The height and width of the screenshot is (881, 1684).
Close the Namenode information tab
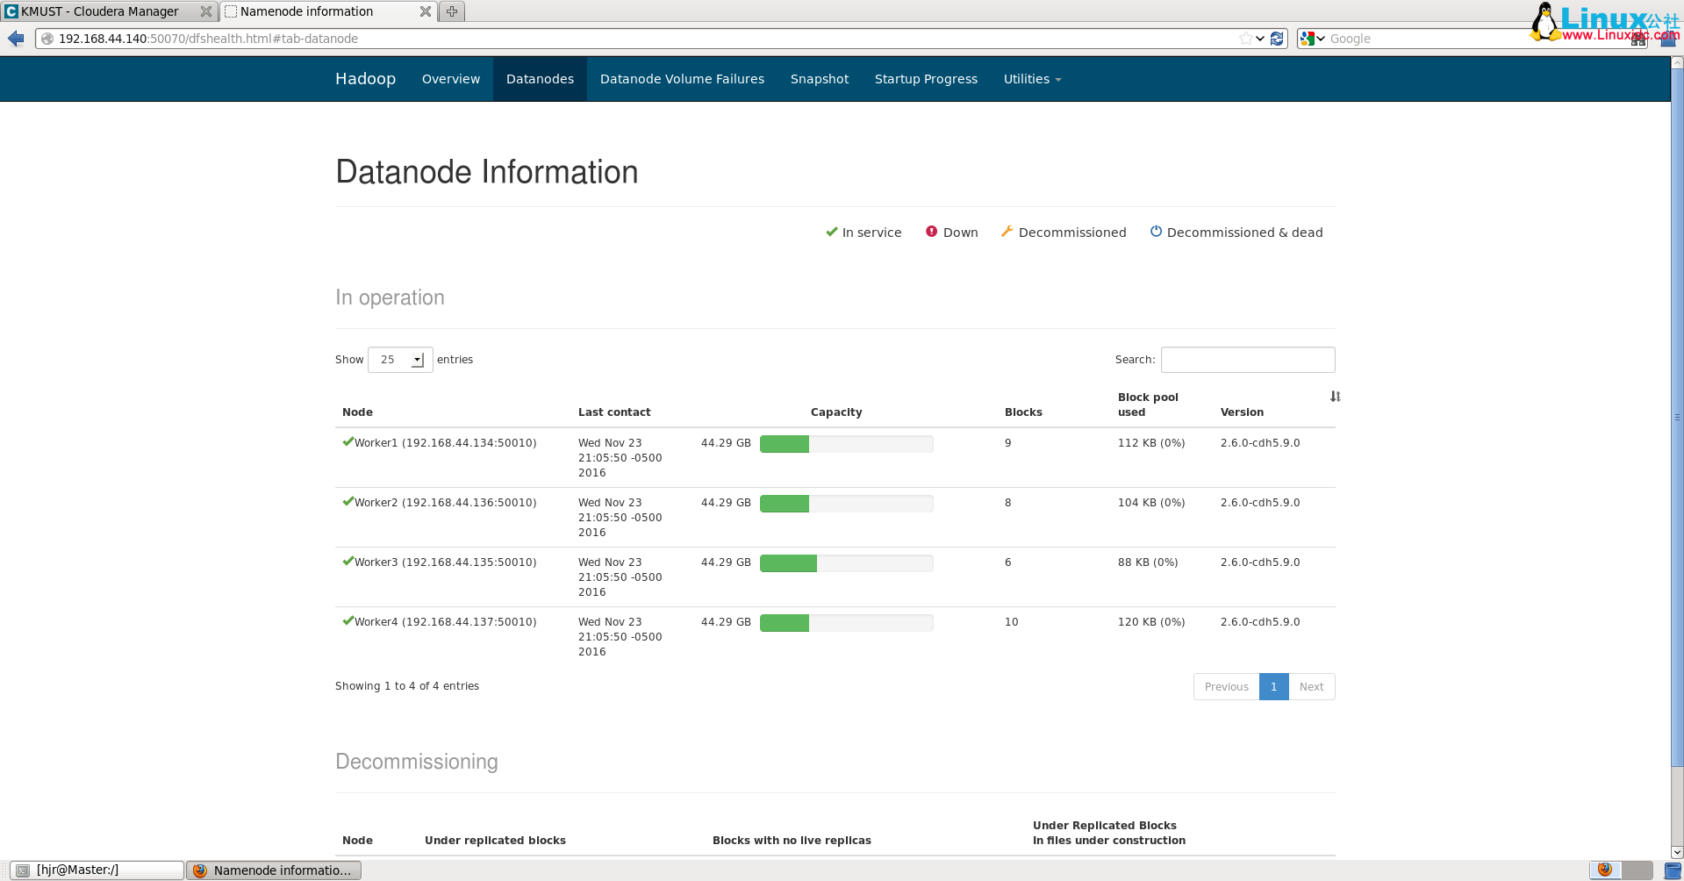(425, 11)
